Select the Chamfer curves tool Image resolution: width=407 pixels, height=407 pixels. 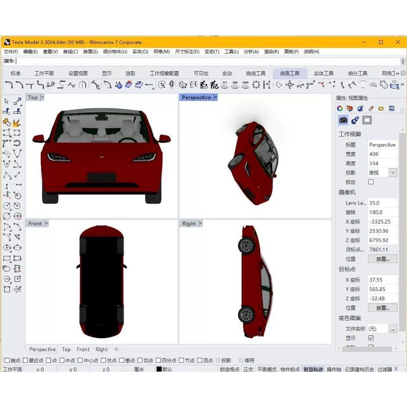[x=19, y=85]
